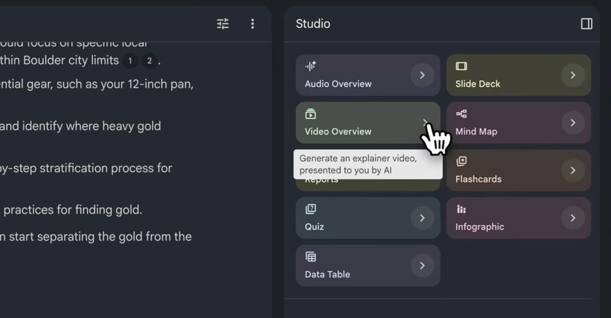Expand Slide Deck options arrow
This screenshot has height=318, width=611.
tap(573, 75)
